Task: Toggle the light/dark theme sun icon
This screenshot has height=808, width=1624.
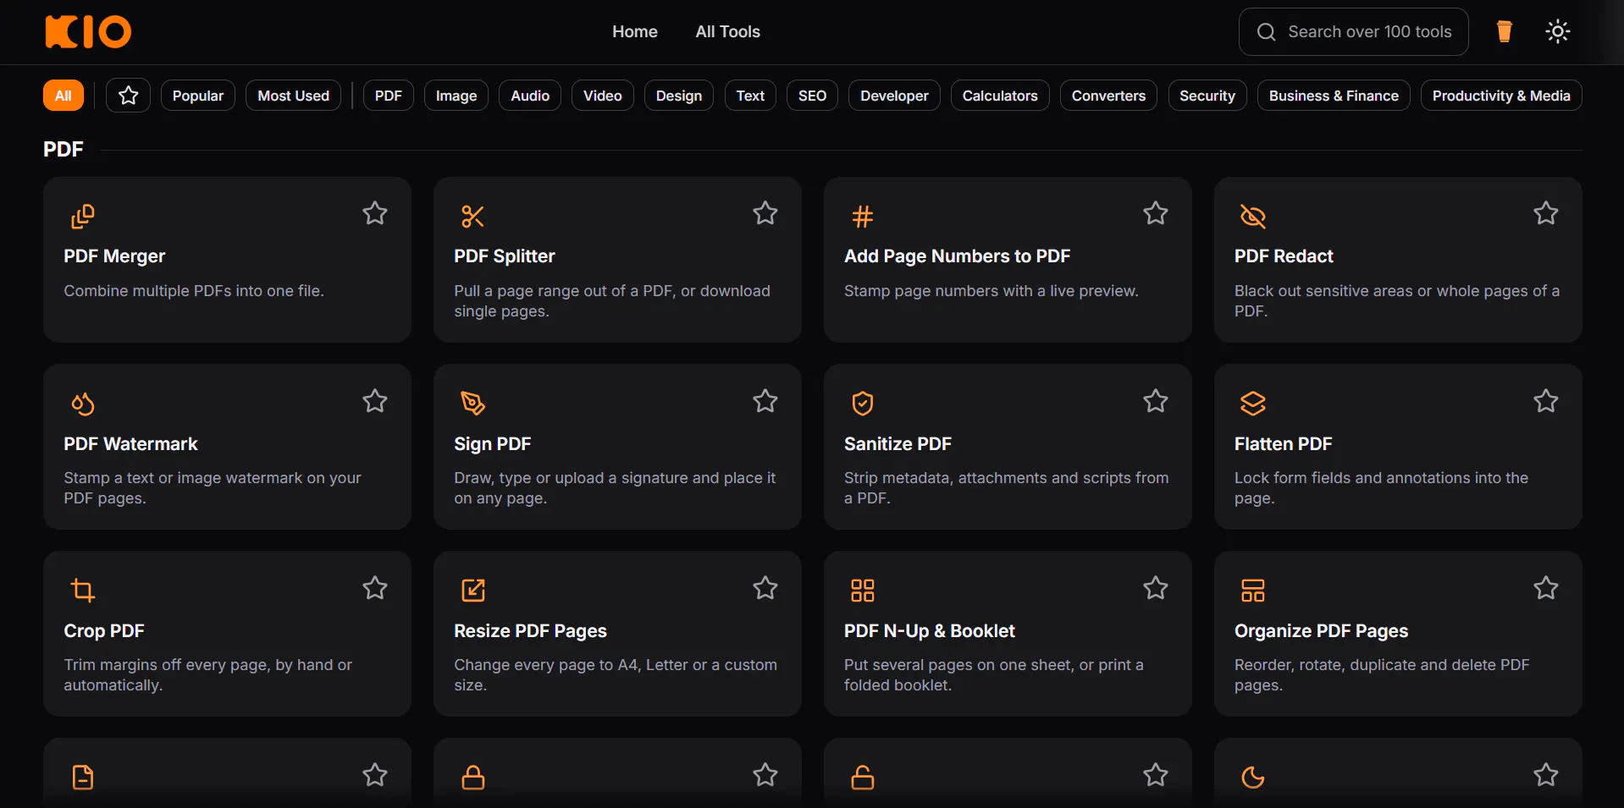Action: (x=1557, y=31)
